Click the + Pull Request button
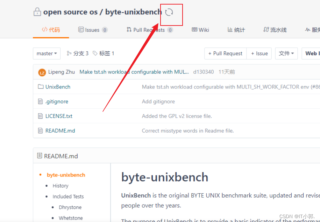 (225, 53)
